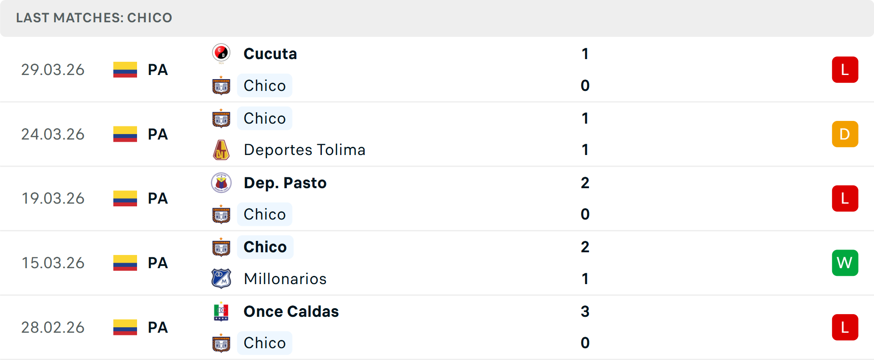Click the 15.03.26 match date

coord(53,263)
